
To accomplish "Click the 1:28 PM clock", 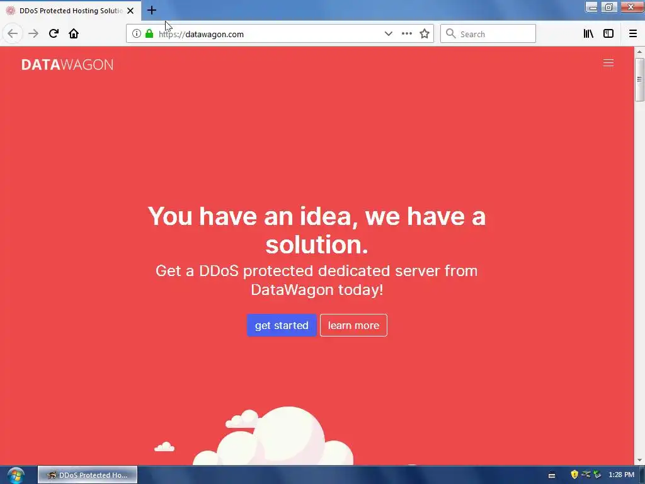I will coord(621,475).
